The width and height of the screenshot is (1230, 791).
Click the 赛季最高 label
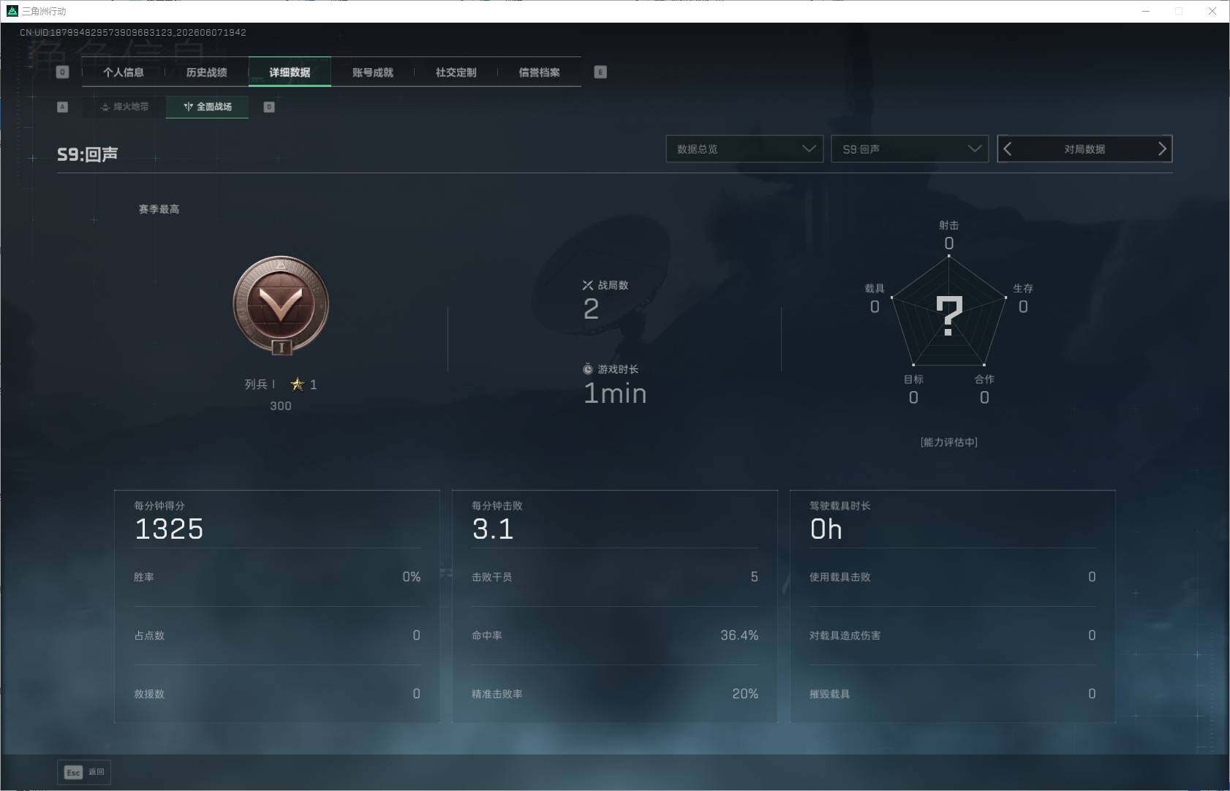[x=159, y=209]
